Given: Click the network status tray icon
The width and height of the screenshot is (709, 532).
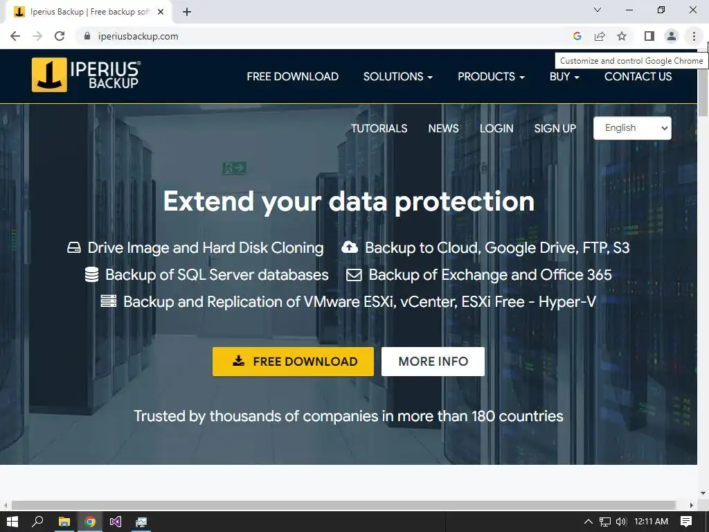Looking at the screenshot, I should click(605, 522).
